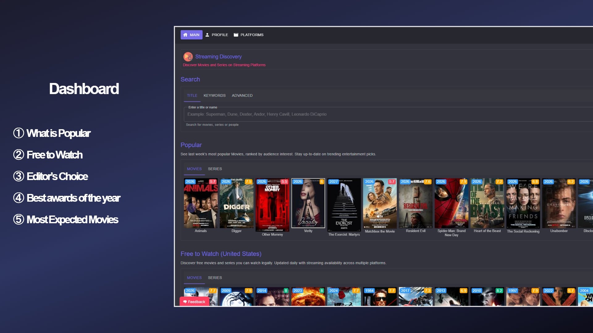Open the 2023 free movie poster
The height and width of the screenshot is (333, 593).
coord(308,297)
